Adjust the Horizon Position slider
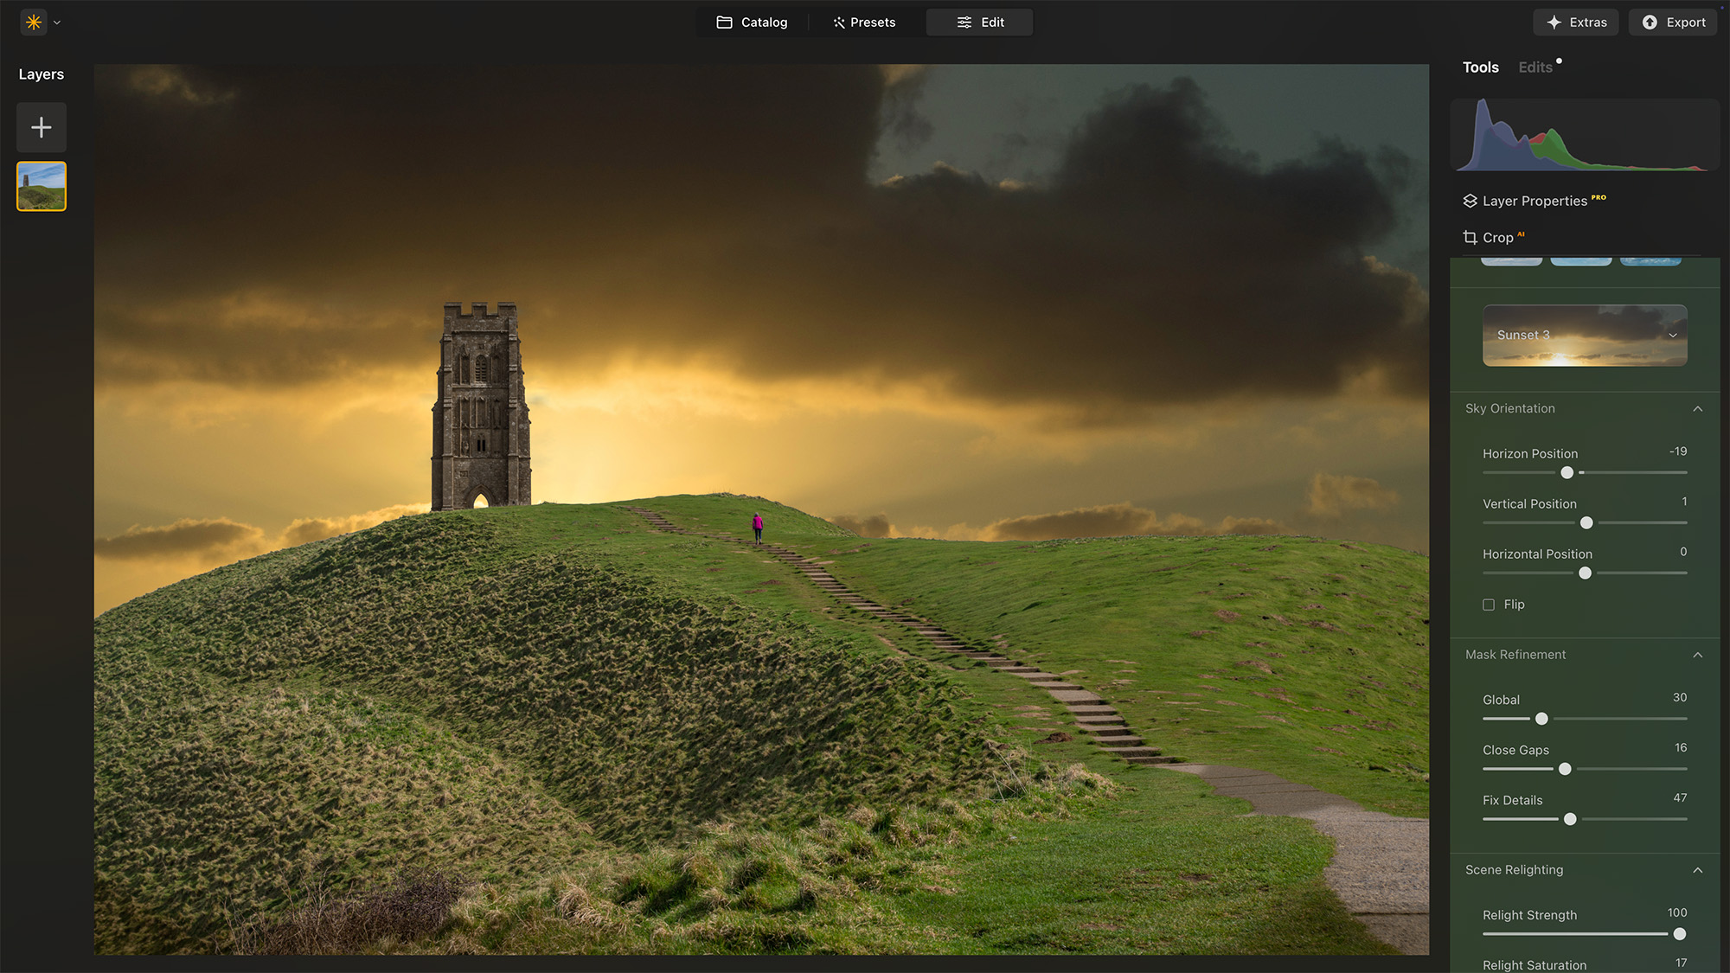 (1567, 473)
